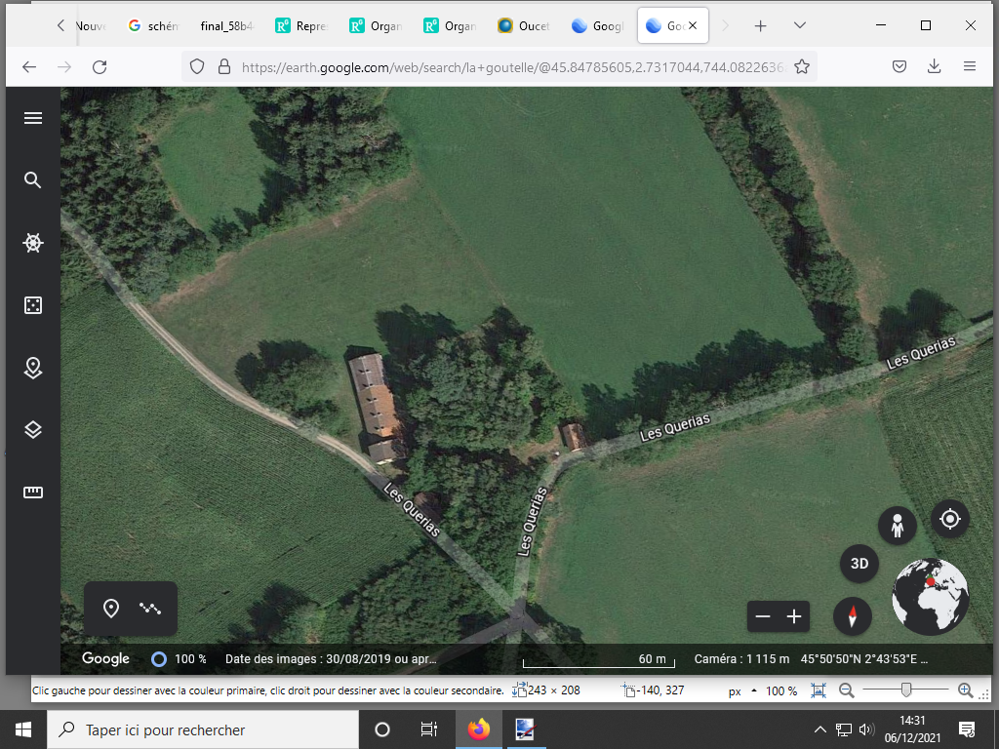Screen dimensions: 999x749
Task: Open Voyager ship wheel icon
Action: click(33, 243)
